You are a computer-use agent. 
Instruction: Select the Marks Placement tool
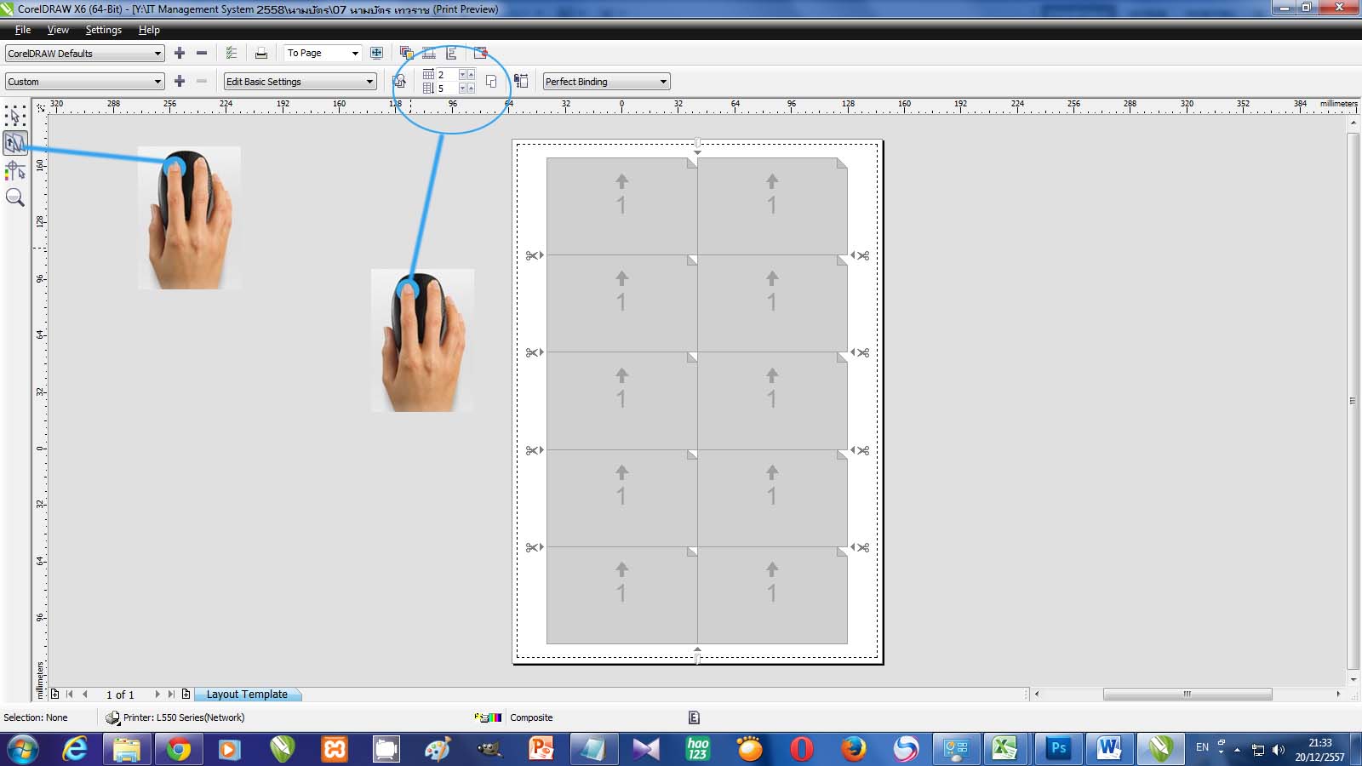(15, 170)
